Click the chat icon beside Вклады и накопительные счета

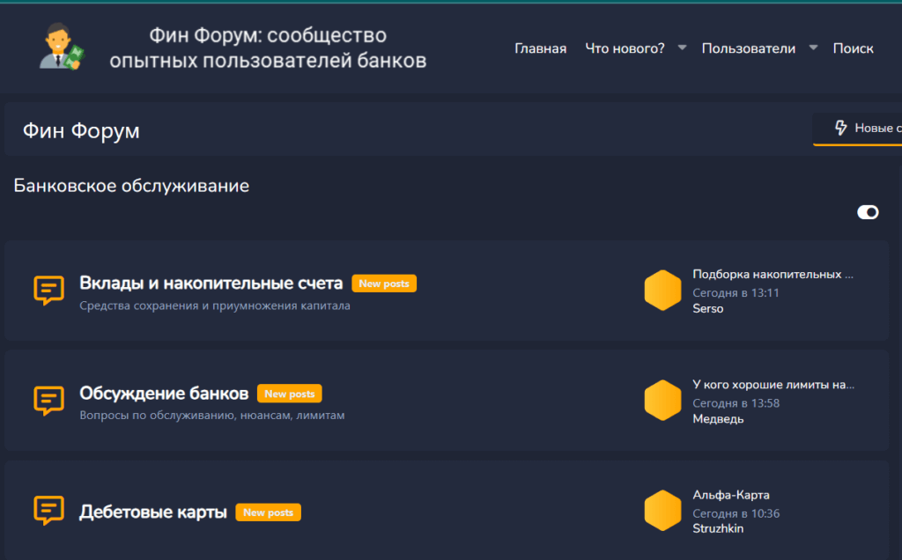(x=49, y=290)
